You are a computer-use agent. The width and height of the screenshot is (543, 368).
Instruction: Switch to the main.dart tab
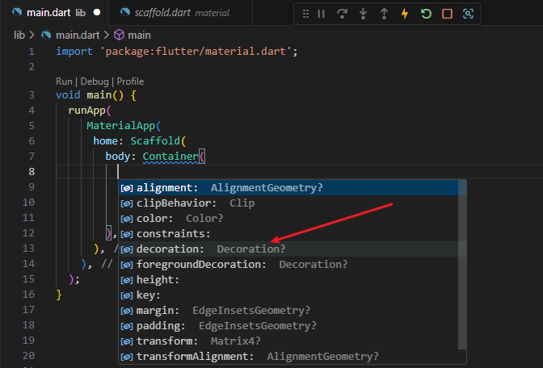pos(54,12)
